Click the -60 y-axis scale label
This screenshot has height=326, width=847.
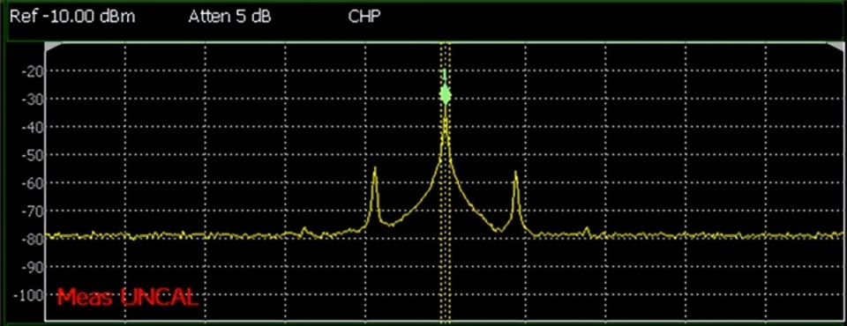click(x=34, y=183)
